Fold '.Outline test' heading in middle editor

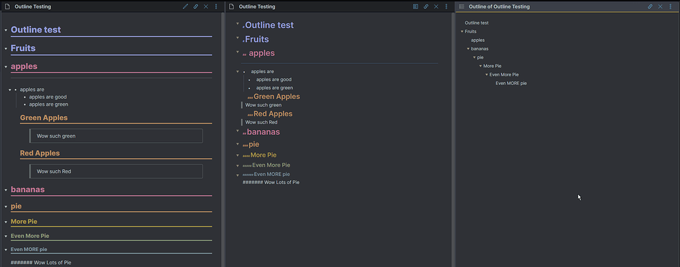pos(238,24)
